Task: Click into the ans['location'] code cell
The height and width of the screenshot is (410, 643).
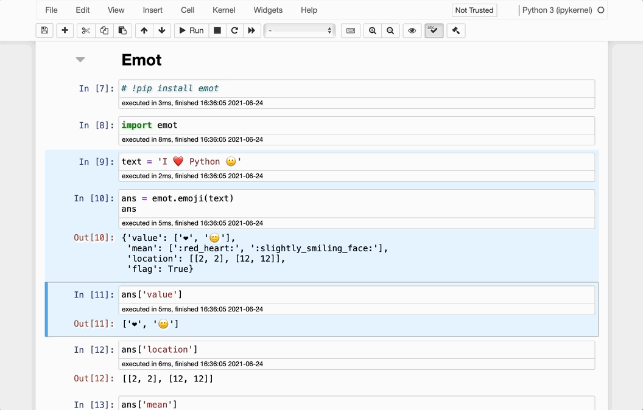Action: 356,350
